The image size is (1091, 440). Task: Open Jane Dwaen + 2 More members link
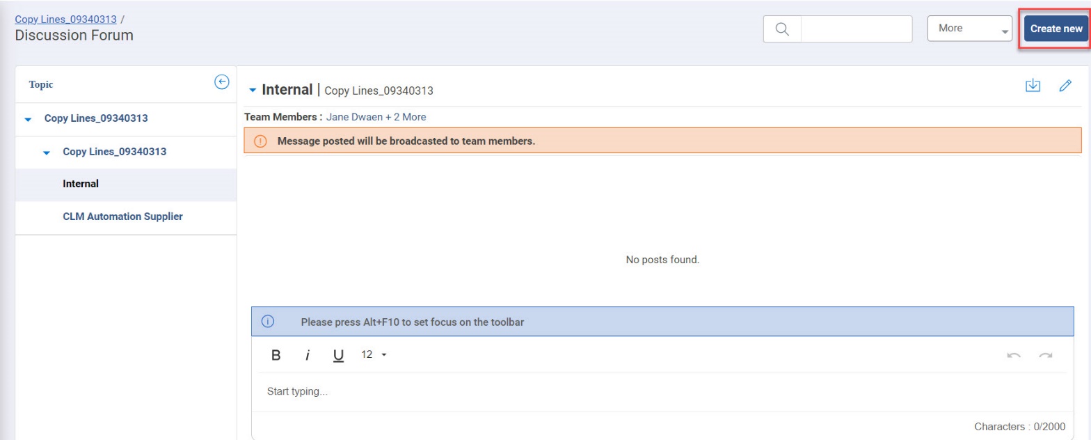[376, 117]
